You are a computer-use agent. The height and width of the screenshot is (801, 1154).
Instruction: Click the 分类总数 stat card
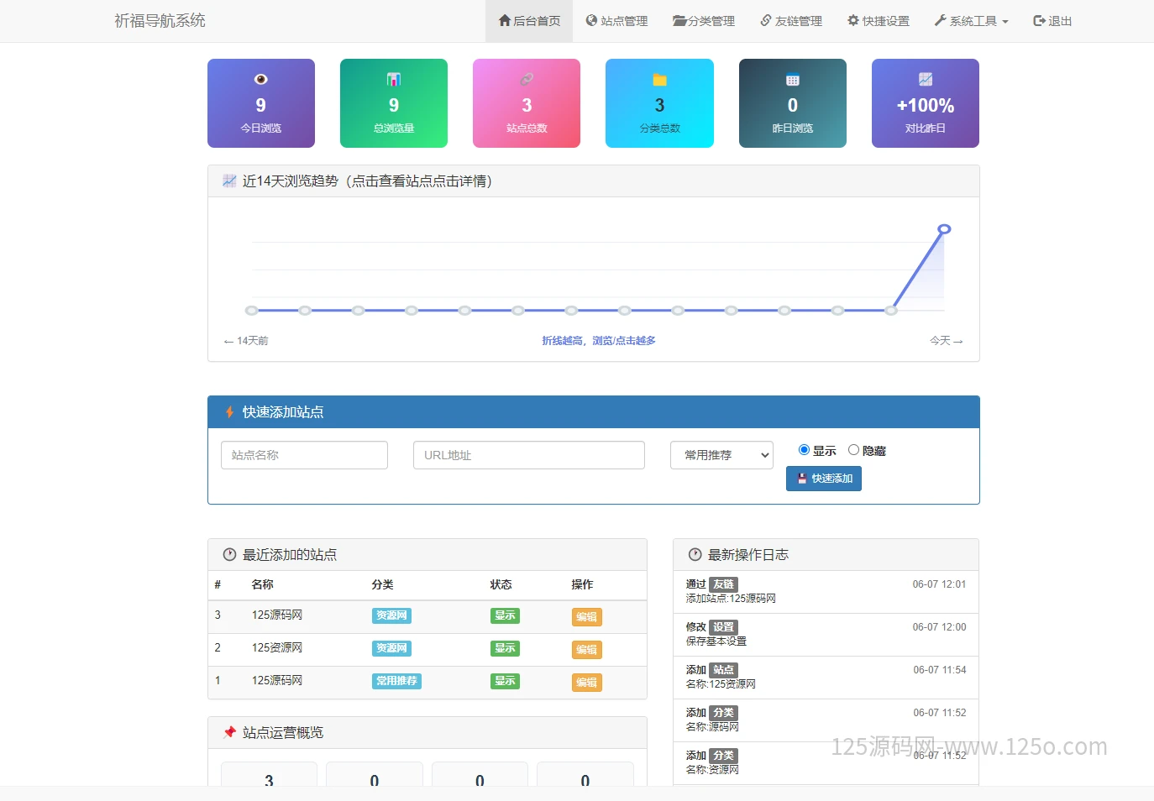[659, 103]
